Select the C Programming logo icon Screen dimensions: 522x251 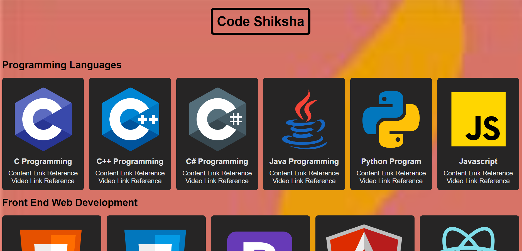[x=43, y=118]
